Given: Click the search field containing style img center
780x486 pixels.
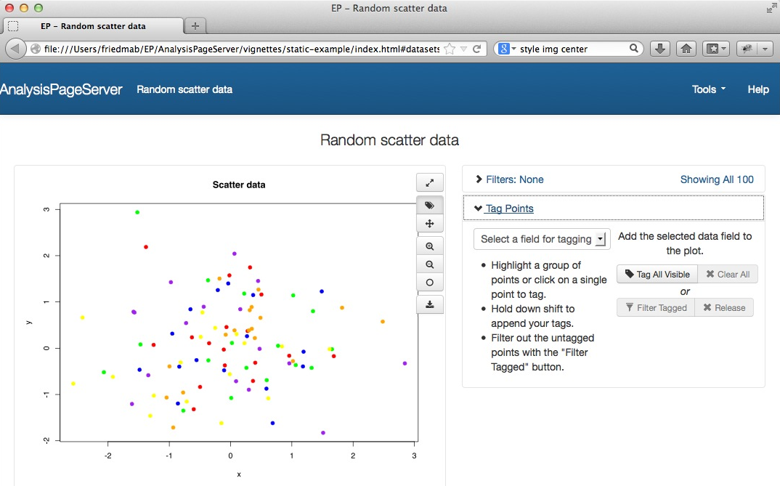Looking at the screenshot, I should (573, 49).
